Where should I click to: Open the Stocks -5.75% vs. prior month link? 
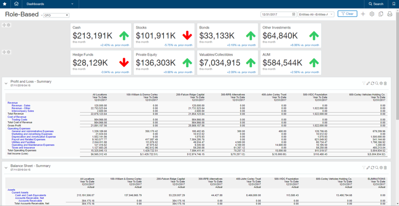click(178, 45)
